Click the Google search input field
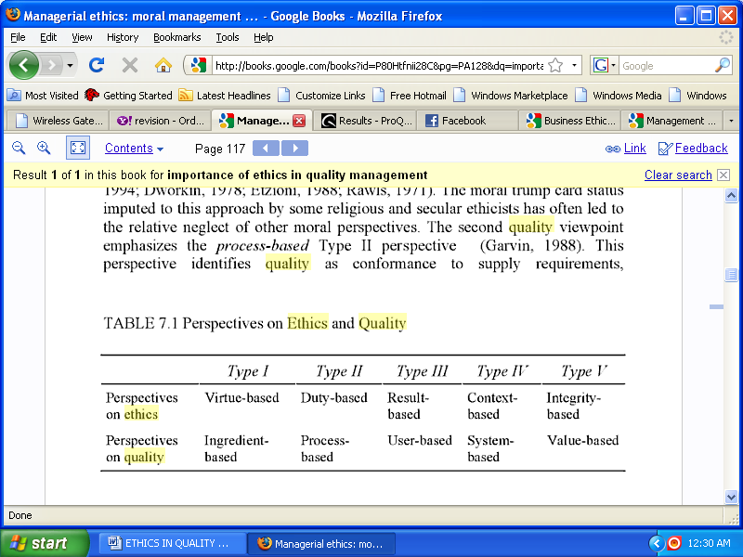The height and width of the screenshot is (557, 743). 666,66
